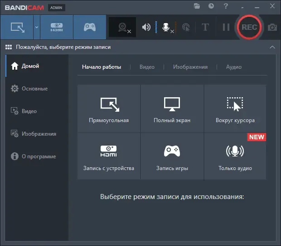Screen dimensions: 281x246
Task: Click the speaker volume level meter
Action: click(x=156, y=27)
